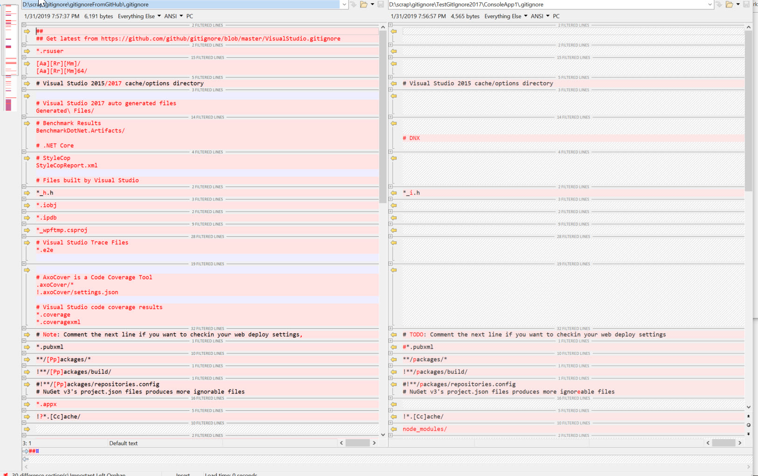Copy the '*_i.h' line to the left
Image resolution: width=758 pixels, height=476 pixels.
394,193
